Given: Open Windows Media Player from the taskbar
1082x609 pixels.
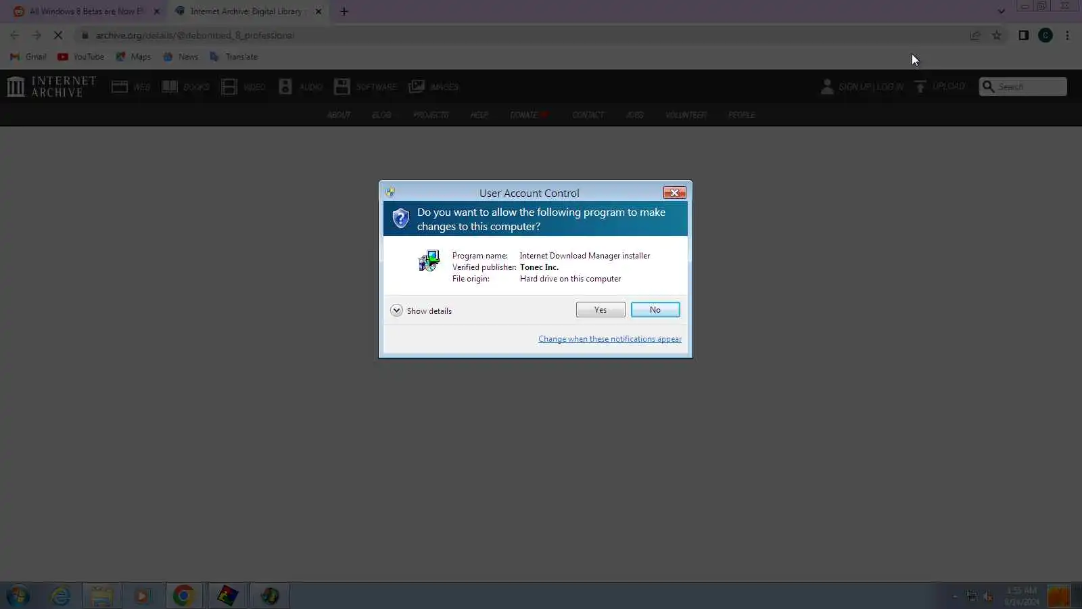Looking at the screenshot, I should click(142, 596).
